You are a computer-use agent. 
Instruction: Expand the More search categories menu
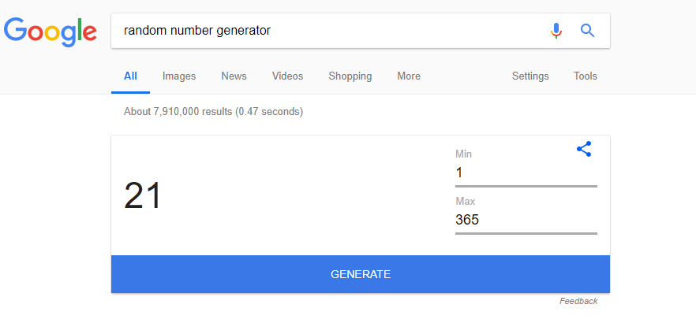point(409,76)
